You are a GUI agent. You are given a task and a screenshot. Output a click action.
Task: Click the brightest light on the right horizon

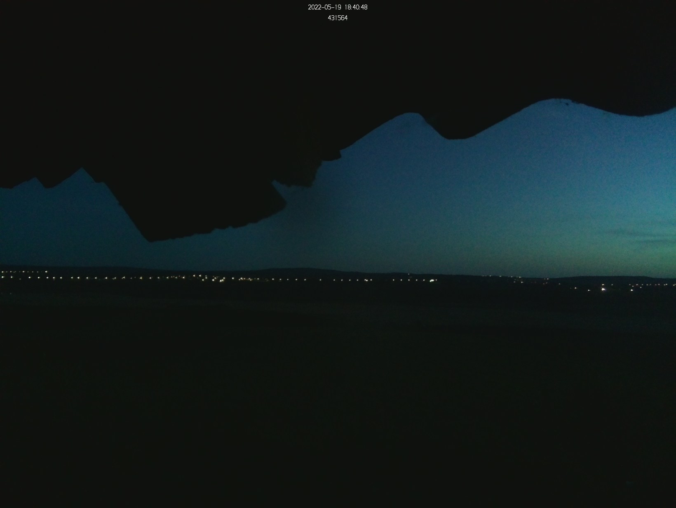604,289
